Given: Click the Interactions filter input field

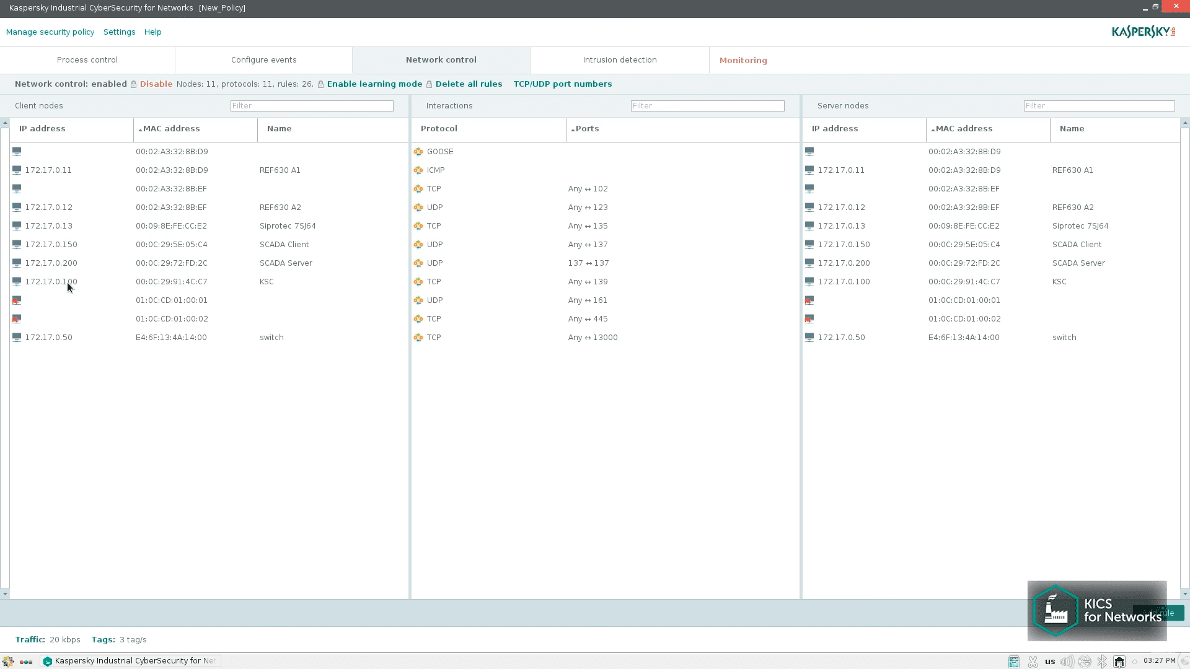Looking at the screenshot, I should tap(707, 106).
